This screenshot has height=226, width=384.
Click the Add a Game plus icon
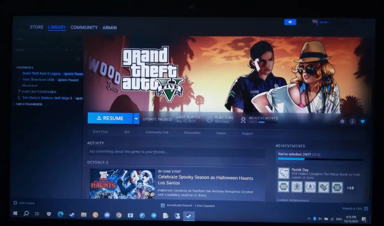[x=15, y=203]
